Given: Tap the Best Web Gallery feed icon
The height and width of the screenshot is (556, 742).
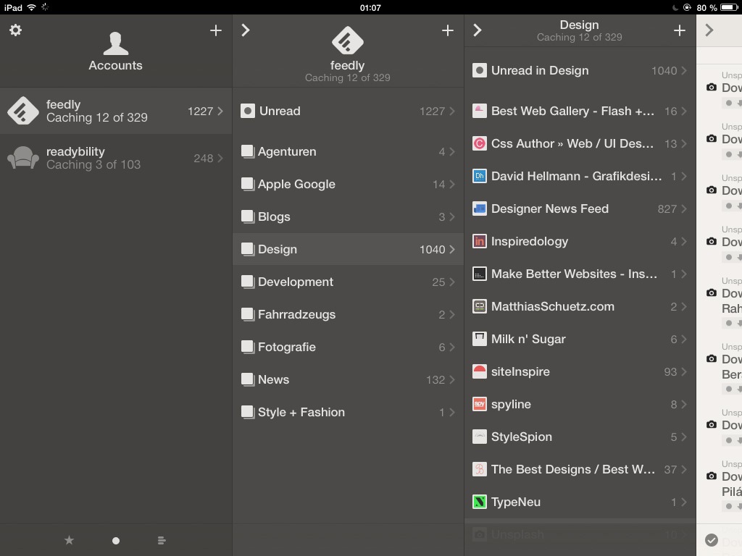Looking at the screenshot, I should [480, 111].
